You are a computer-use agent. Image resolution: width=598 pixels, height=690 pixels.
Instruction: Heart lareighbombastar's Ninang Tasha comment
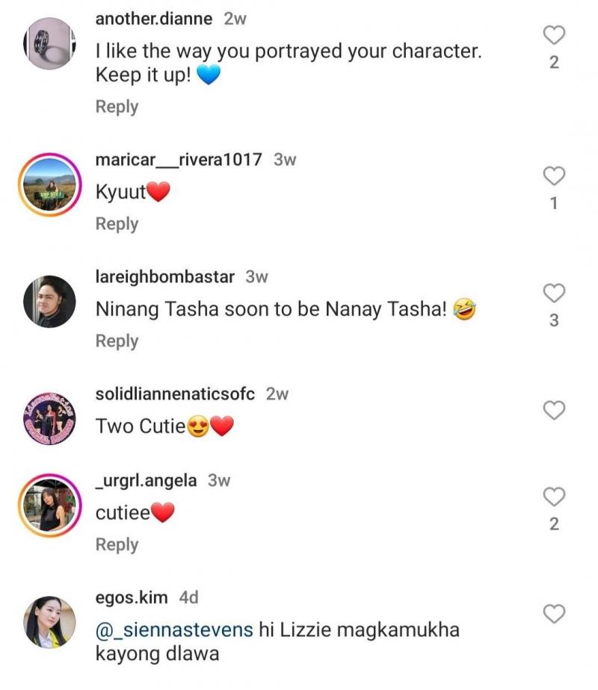click(553, 293)
